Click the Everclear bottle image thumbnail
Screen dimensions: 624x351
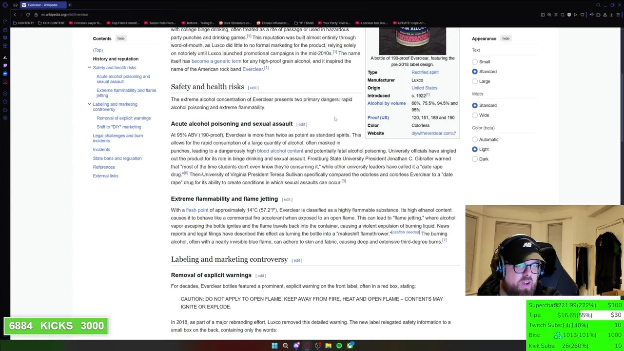[412, 41]
